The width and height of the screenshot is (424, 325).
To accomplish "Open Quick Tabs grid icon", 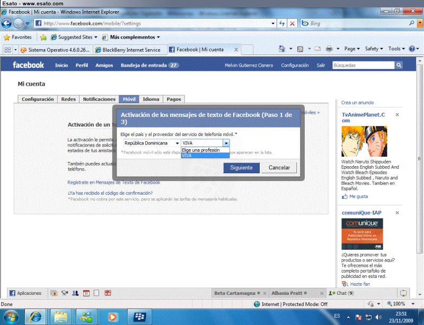I will tap(7, 50).
